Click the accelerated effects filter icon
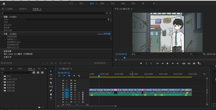The width and height of the screenshot is (216, 110). [x=34, y=73]
